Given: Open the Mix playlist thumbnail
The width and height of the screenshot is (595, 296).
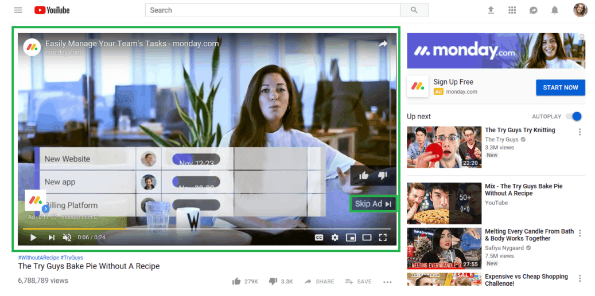Looking at the screenshot, I should pyautogui.click(x=444, y=204).
